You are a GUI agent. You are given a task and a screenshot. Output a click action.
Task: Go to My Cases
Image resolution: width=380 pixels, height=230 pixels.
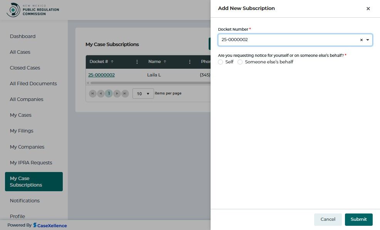tap(21, 115)
